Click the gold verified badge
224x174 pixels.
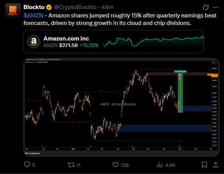(x=49, y=7)
